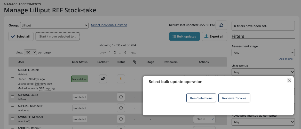Viewport: 301px width, 129px height.
Task: Click the Select individuals instead link
Action: [x=109, y=25]
